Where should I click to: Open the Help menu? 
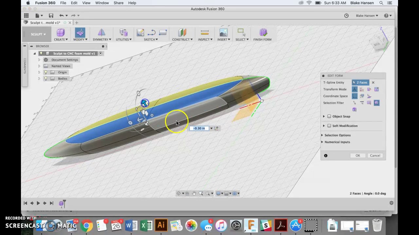132,3
